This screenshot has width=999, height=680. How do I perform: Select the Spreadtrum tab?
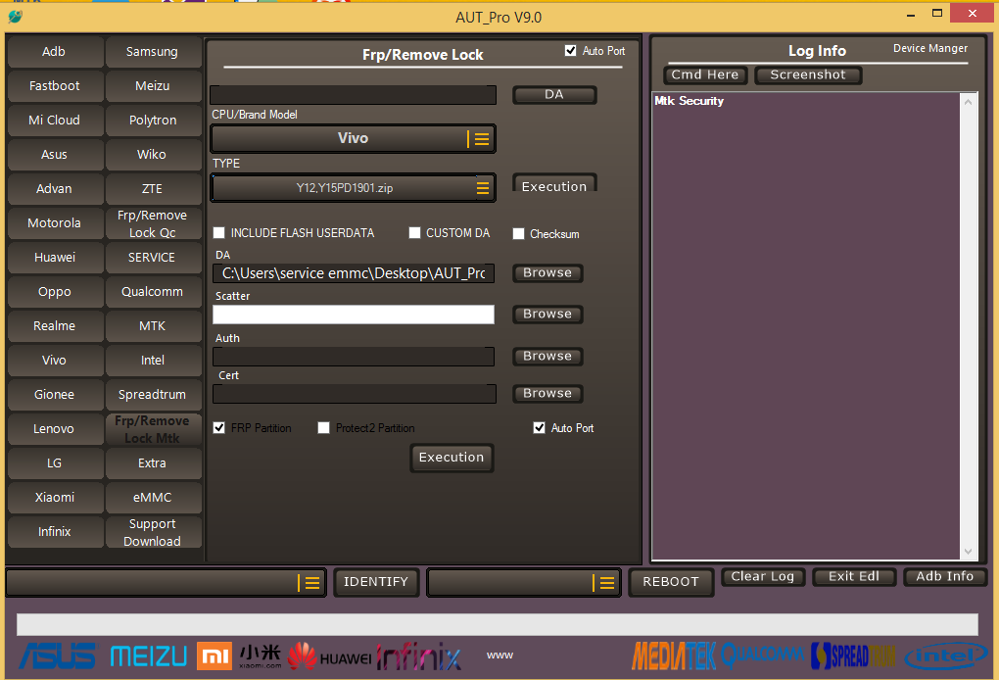(152, 395)
